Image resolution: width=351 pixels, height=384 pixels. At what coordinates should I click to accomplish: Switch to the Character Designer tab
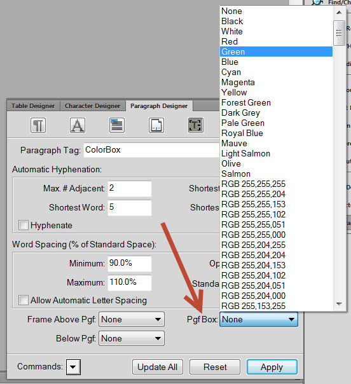[x=93, y=106]
